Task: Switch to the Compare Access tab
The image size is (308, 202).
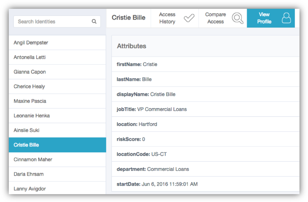Action: (215, 18)
